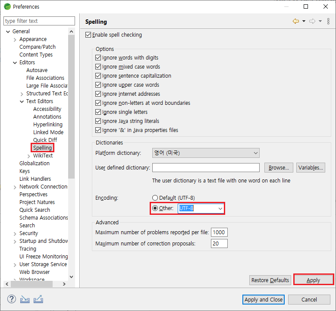The height and width of the screenshot is (311, 336).
Task: Open Keys preferences page
Action: 25,171
